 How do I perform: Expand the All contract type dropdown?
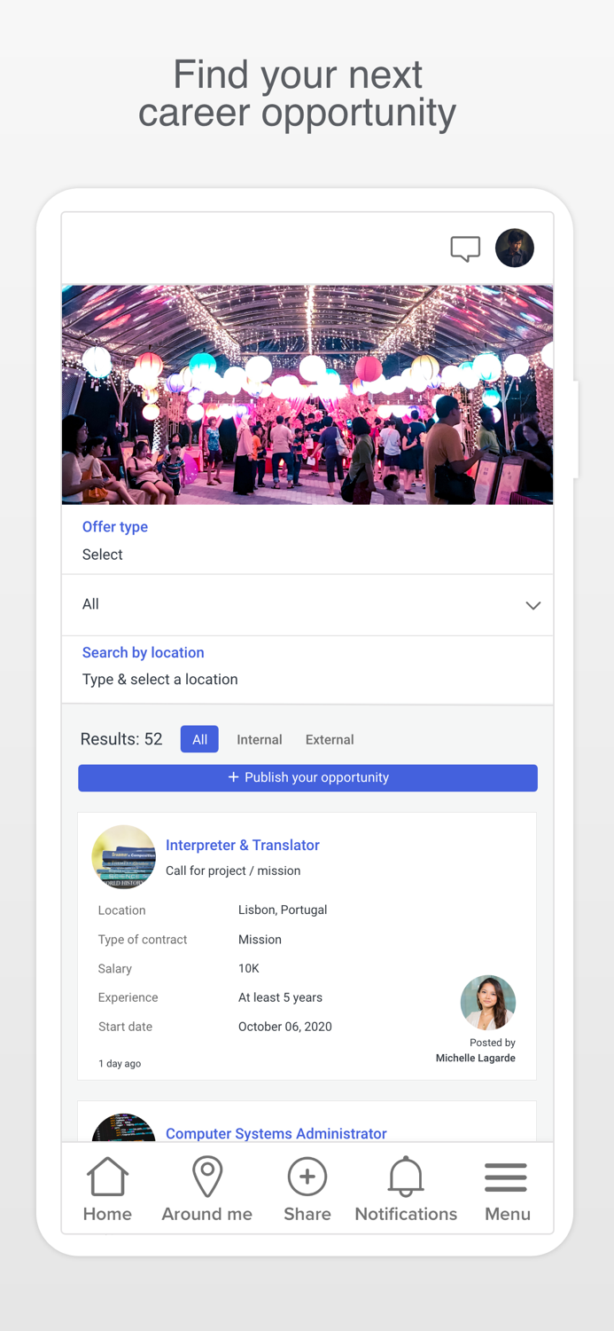pos(307,604)
